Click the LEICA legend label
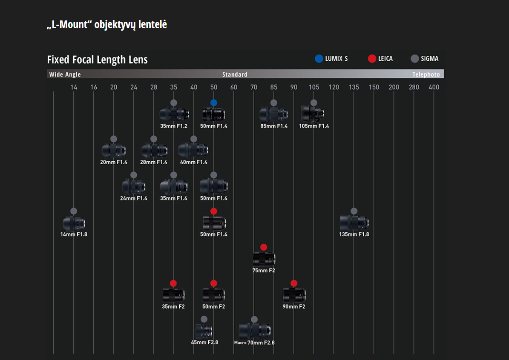This screenshot has width=509, height=360. (x=385, y=59)
